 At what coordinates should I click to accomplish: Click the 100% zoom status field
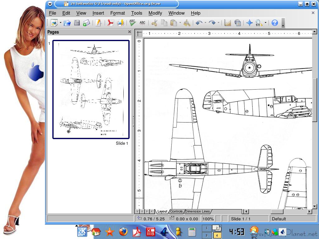[208, 219]
